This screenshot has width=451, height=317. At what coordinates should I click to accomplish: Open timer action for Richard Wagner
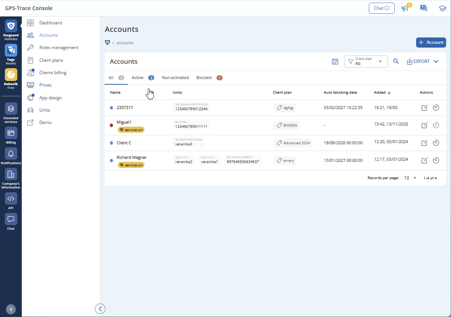(436, 160)
